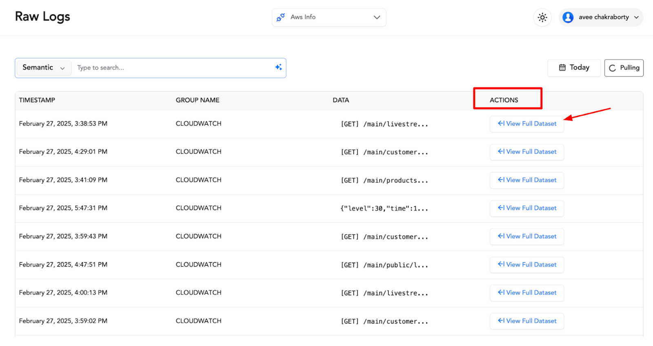
Task: Click /main/customer... data in 4:29:01 PM row
Action: [x=384, y=152]
